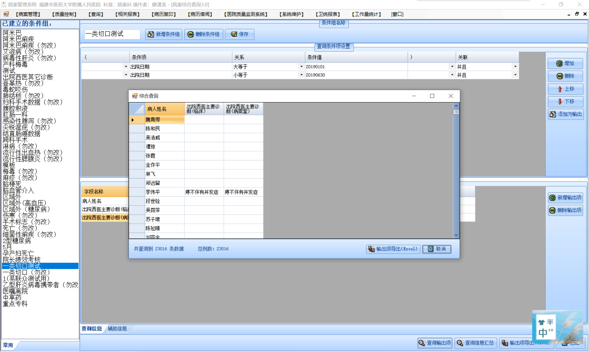Click the 查询输出项 magnifier icon
The height and width of the screenshot is (352, 589).
coord(422,343)
